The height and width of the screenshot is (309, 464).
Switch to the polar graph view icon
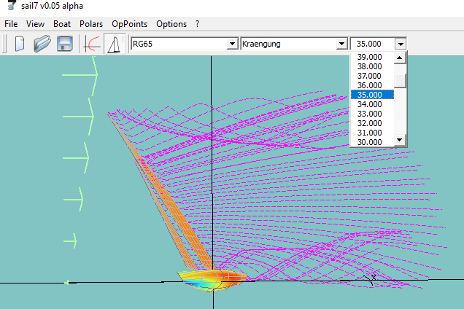click(93, 44)
